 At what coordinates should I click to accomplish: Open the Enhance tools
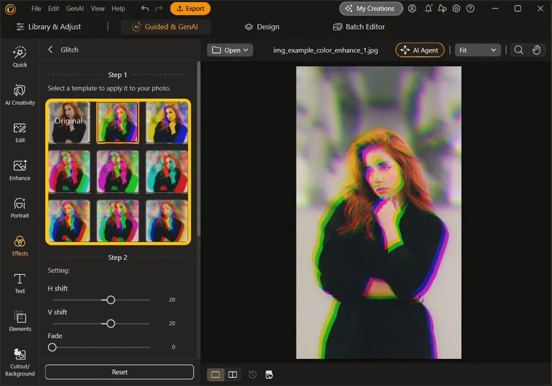point(20,170)
